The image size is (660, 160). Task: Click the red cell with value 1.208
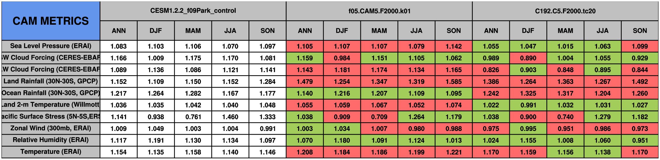point(305,152)
